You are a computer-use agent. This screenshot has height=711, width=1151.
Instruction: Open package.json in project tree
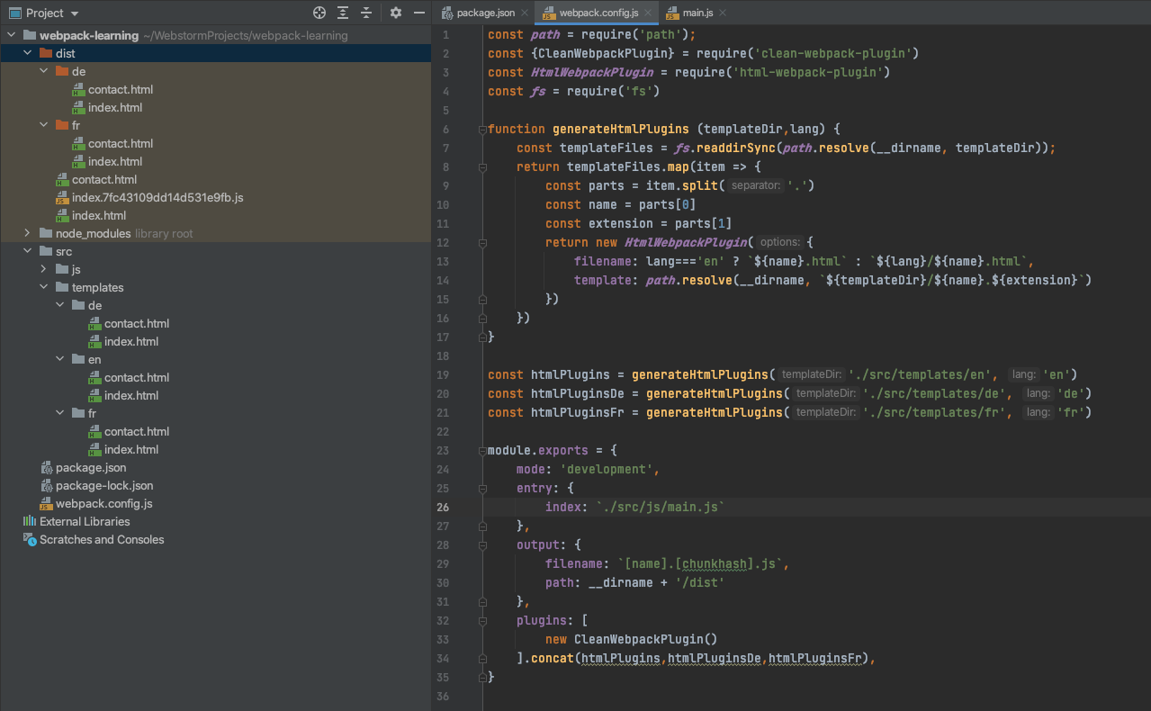tap(91, 468)
